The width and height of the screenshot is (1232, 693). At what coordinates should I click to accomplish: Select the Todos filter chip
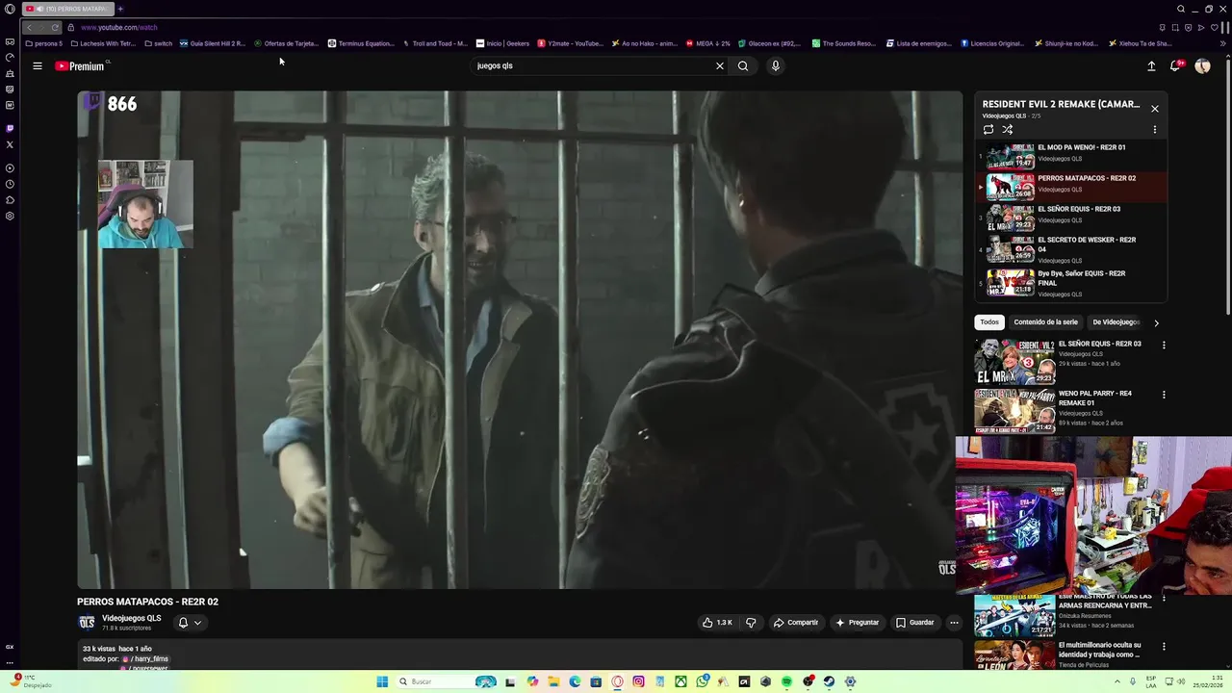[989, 322]
